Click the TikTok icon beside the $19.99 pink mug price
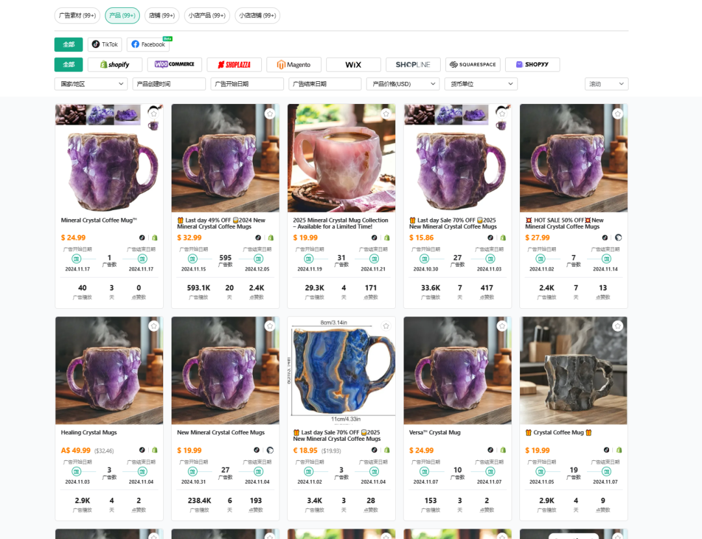The image size is (702, 539). tap(374, 238)
